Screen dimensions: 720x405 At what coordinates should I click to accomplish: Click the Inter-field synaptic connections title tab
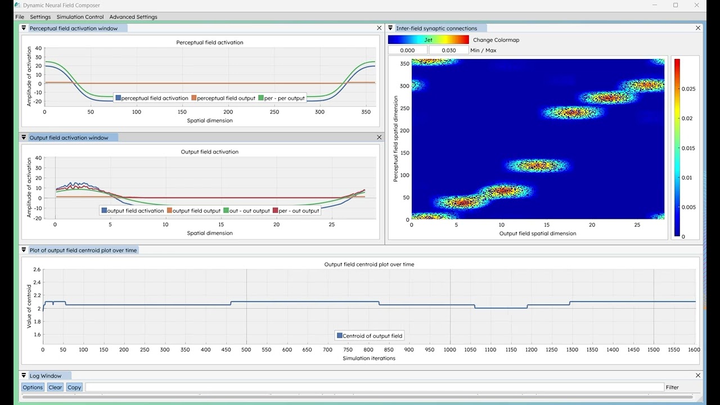(x=436, y=28)
